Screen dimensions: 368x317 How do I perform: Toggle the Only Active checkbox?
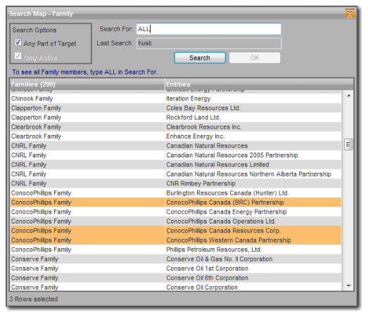18,56
